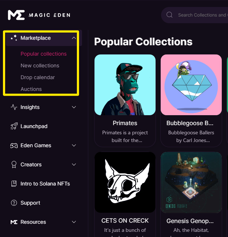The height and width of the screenshot is (237, 228).
Task: Expand the Insights menu chevron
Action: tap(74, 107)
